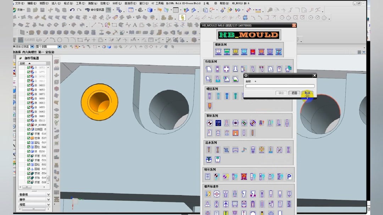Click the 名称 name input field
The width and height of the screenshot is (383, 215).
[x=280, y=86]
